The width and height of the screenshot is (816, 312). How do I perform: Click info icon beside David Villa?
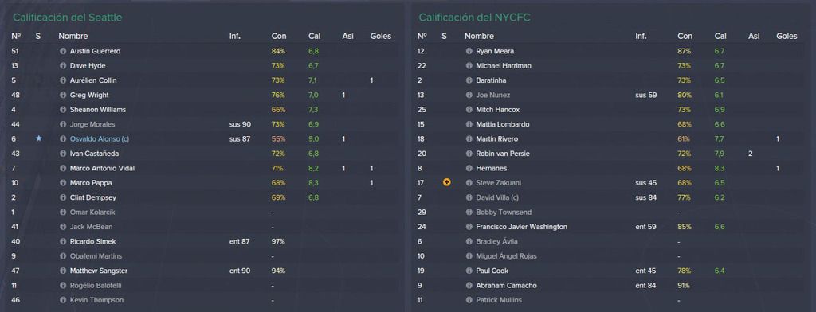point(469,197)
